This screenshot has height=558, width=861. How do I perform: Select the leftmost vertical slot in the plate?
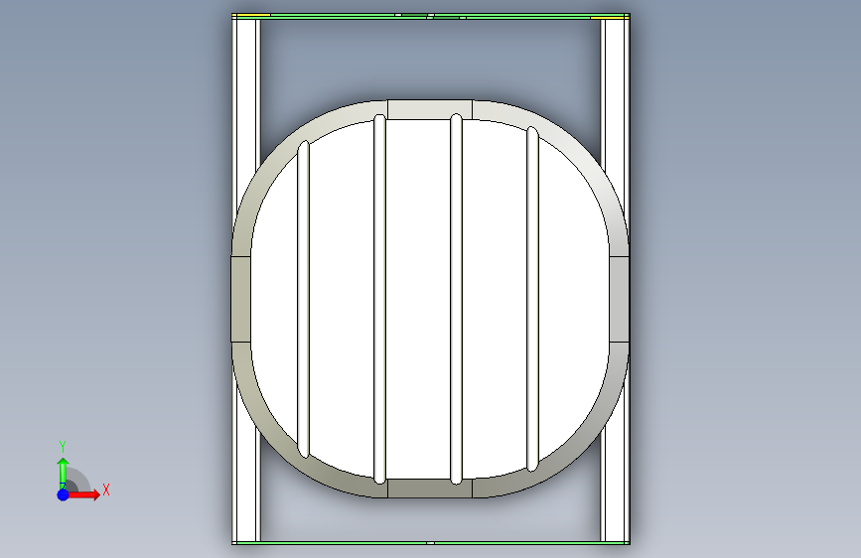[303, 299]
